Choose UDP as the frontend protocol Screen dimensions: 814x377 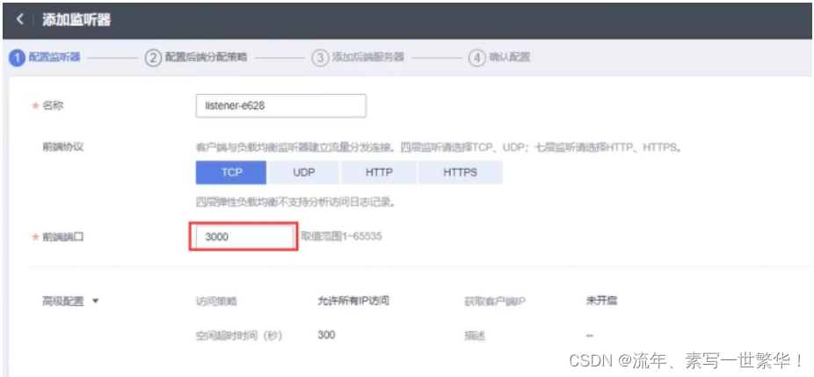coord(303,172)
